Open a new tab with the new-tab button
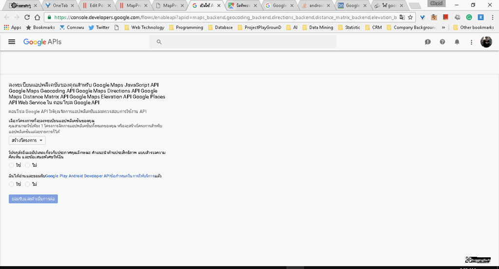Image resolution: width=499 pixels, height=269 pixels. [x=415, y=5]
